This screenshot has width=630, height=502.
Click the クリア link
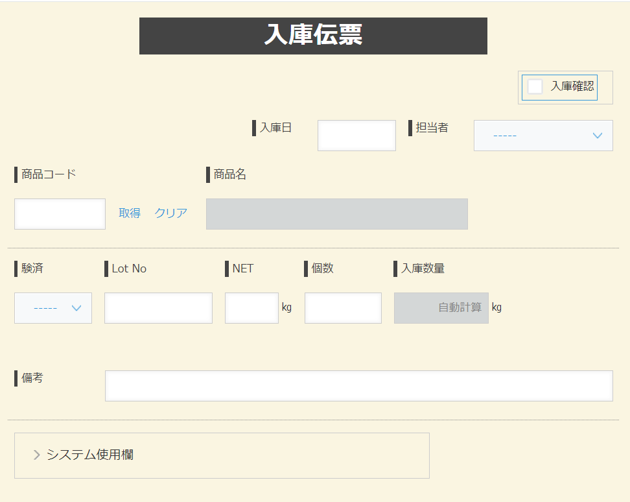pos(171,213)
